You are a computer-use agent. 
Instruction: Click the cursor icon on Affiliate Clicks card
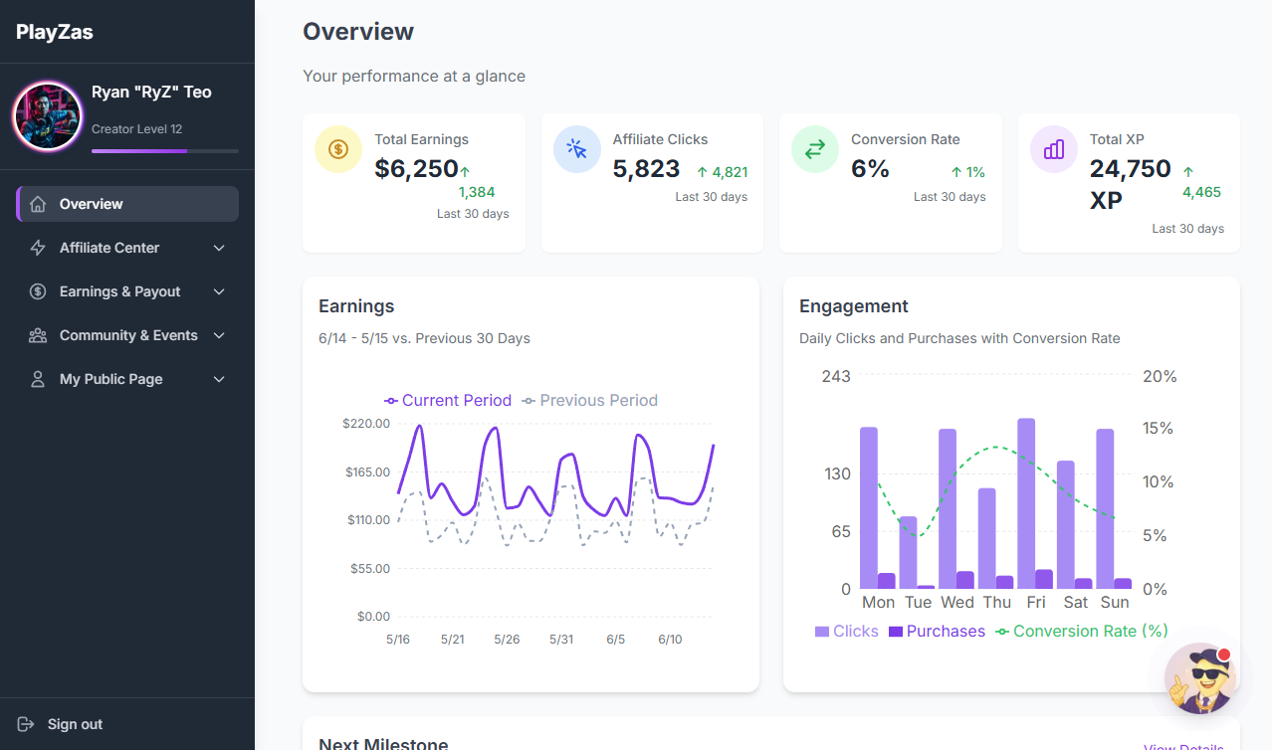(576, 148)
